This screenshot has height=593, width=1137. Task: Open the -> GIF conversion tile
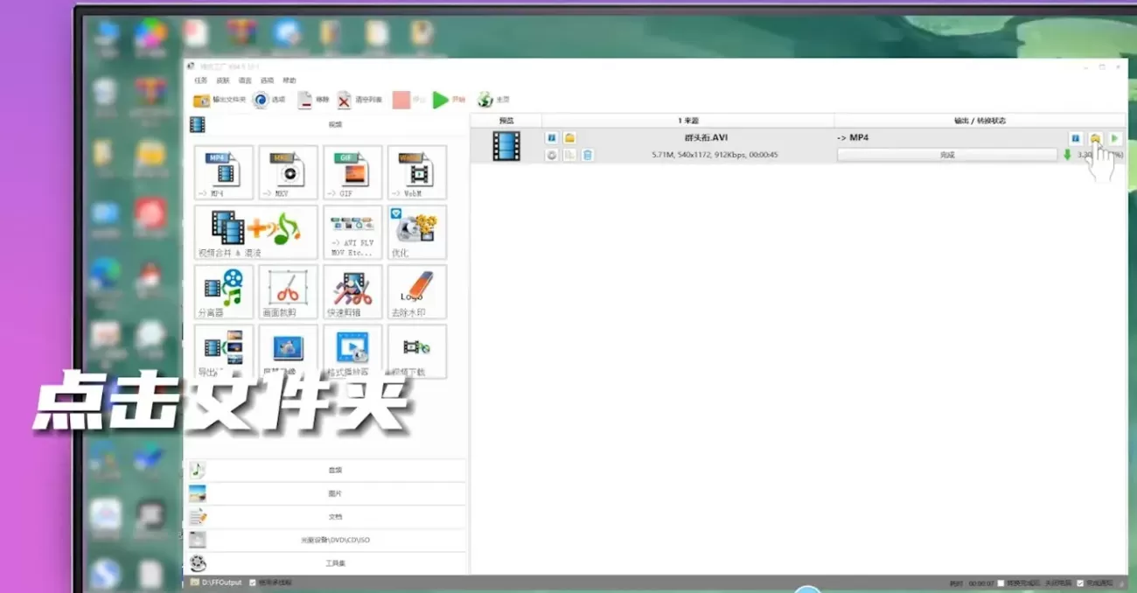pyautogui.click(x=353, y=172)
